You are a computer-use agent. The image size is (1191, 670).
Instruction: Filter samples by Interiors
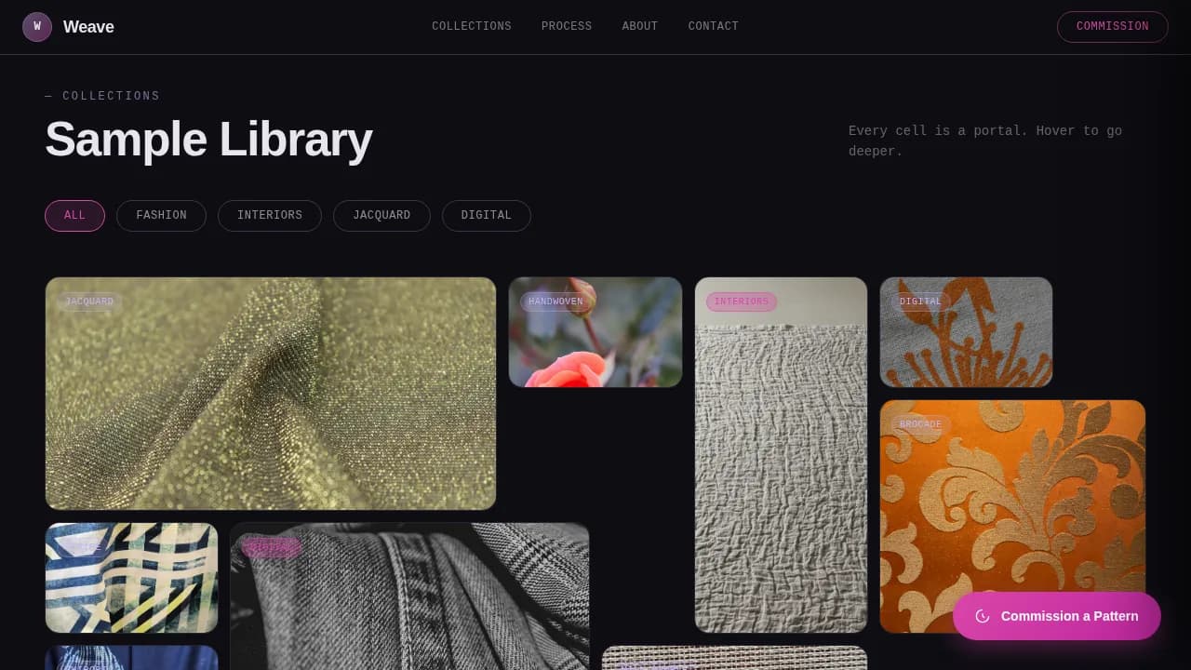pyautogui.click(x=270, y=216)
